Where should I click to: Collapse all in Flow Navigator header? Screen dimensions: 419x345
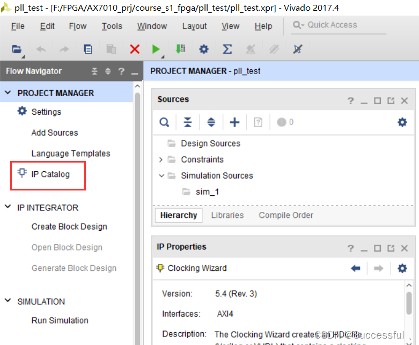pyautogui.click(x=94, y=71)
